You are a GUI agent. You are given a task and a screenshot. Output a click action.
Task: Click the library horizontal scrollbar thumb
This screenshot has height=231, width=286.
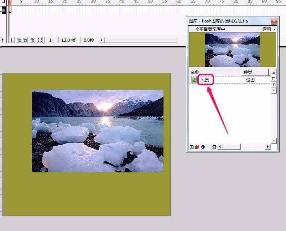point(232,146)
